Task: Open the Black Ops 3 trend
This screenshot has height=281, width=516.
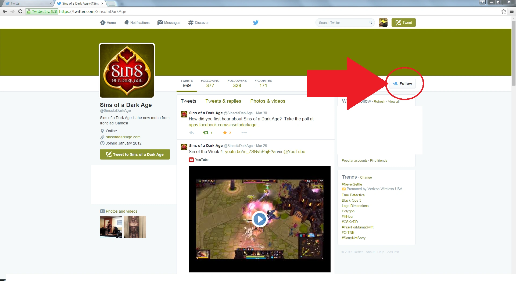Action: click(352, 201)
